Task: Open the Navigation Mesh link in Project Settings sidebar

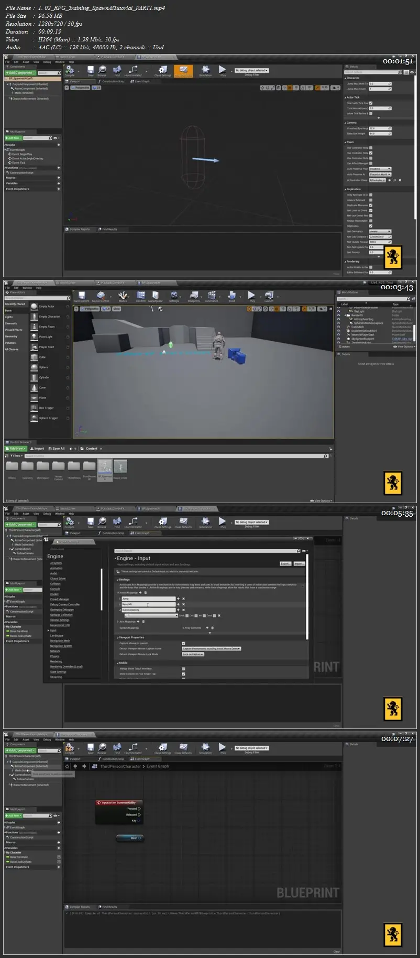Action: click(x=60, y=640)
